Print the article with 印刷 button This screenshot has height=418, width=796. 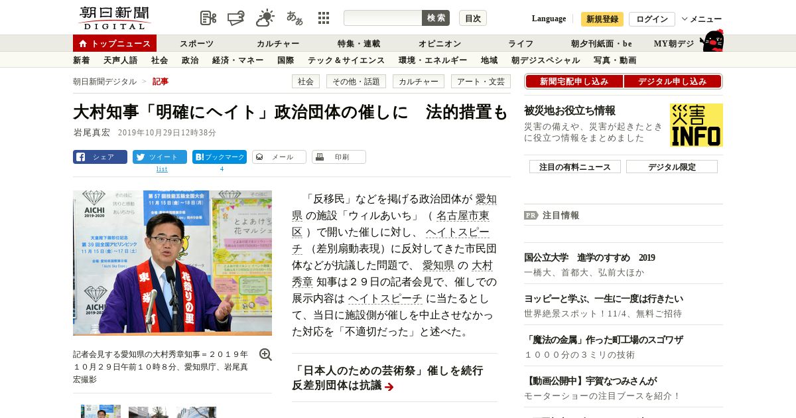pyautogui.click(x=339, y=157)
